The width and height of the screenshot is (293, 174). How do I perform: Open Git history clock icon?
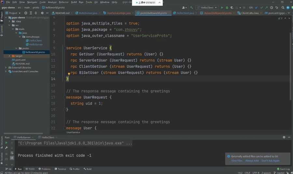[272, 8]
